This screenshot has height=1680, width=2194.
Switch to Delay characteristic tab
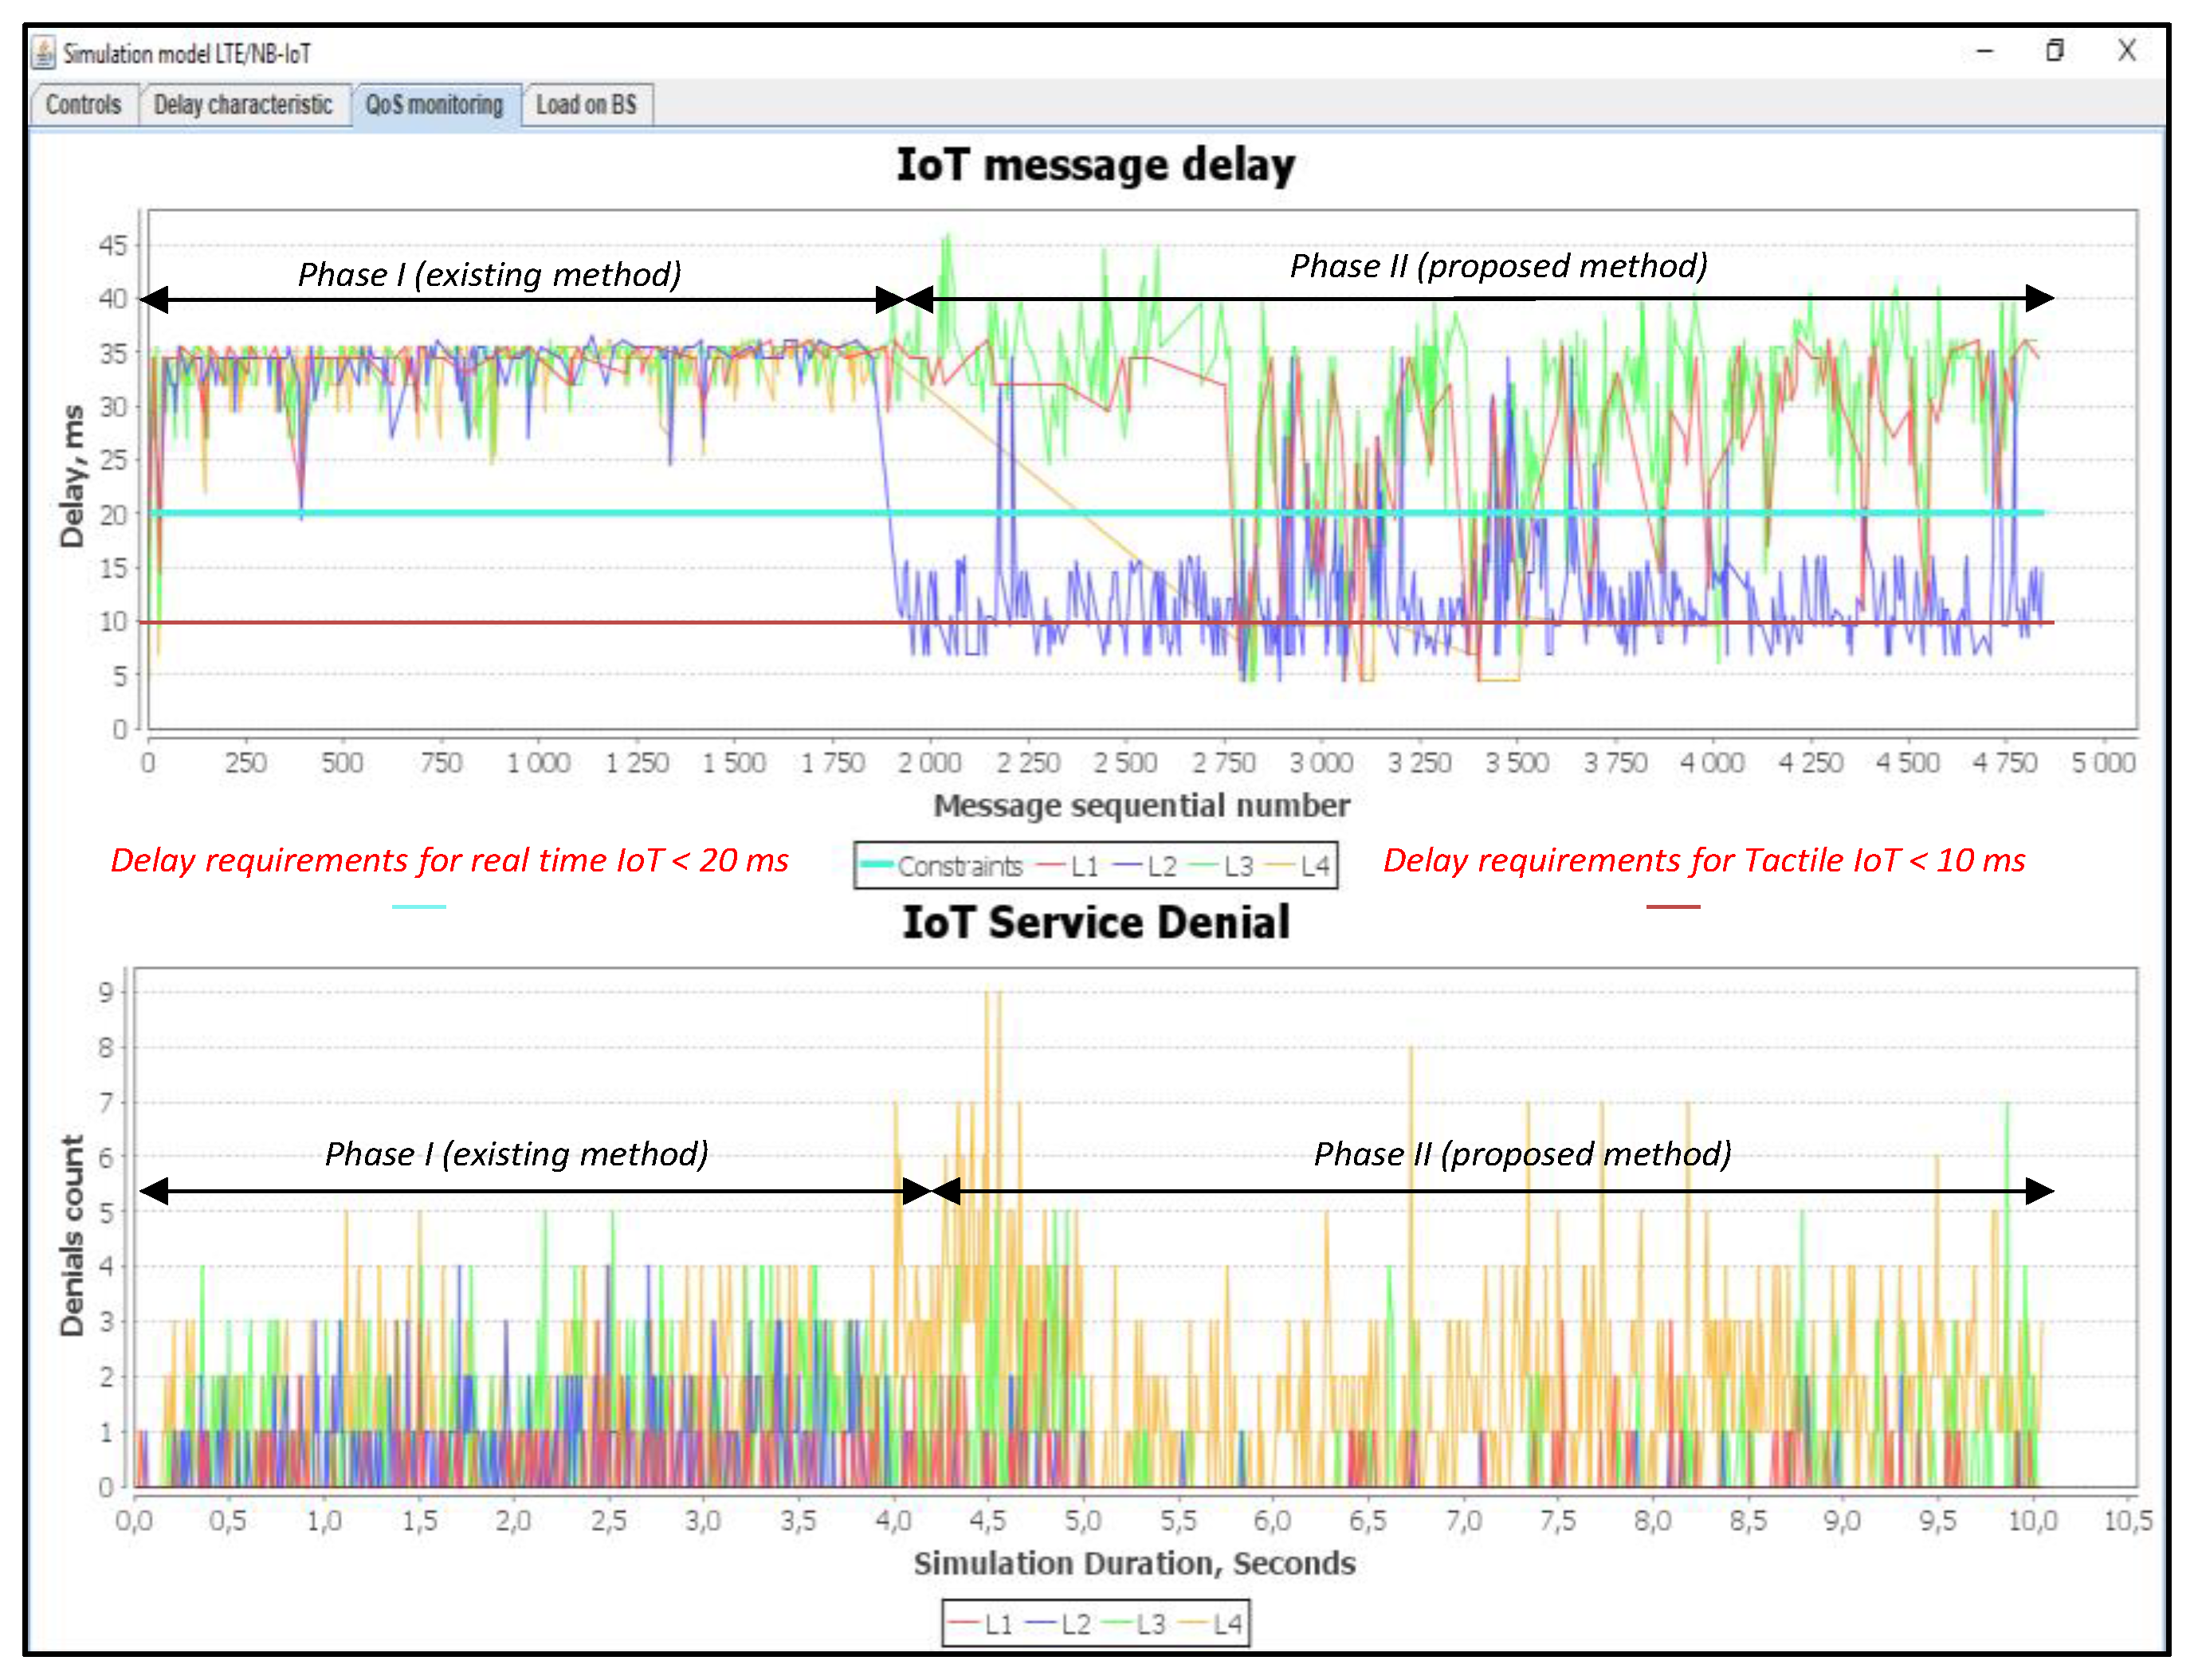click(x=243, y=105)
